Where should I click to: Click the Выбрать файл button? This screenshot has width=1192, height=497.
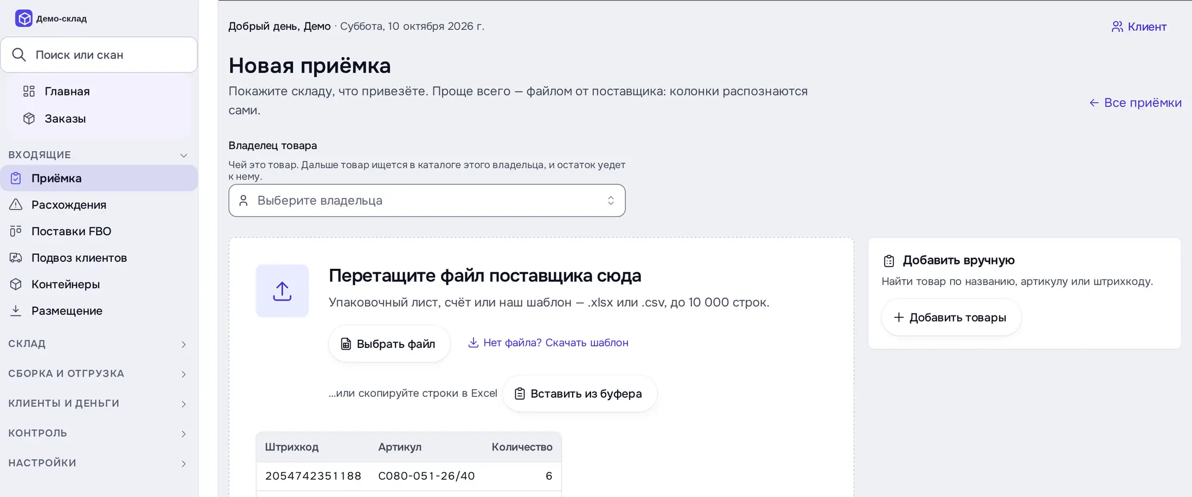389,344
